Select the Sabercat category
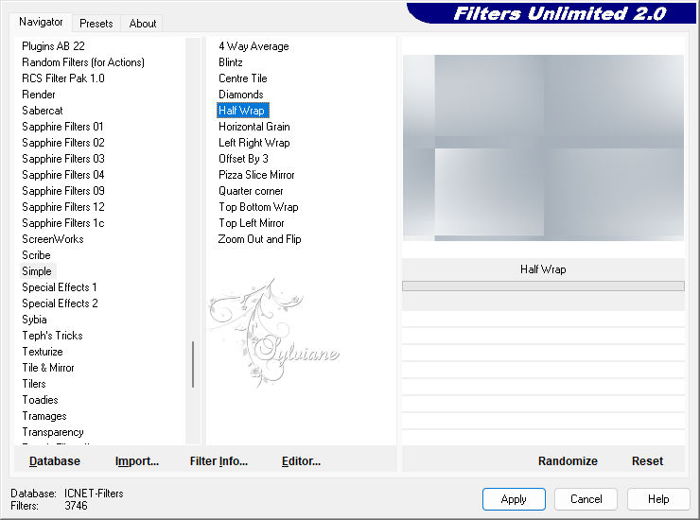This screenshot has width=700, height=520. pos(42,111)
